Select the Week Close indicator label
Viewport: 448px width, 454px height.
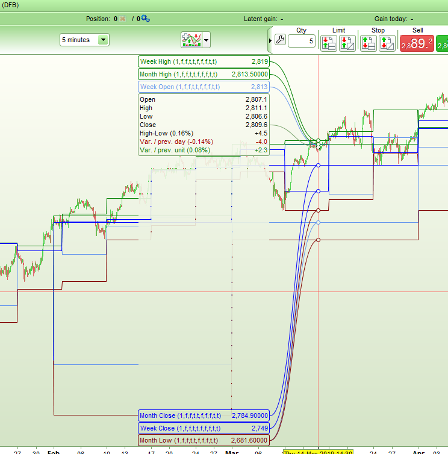click(204, 428)
